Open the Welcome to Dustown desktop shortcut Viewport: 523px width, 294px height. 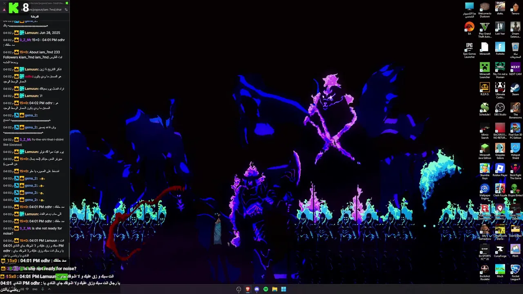coord(485,10)
